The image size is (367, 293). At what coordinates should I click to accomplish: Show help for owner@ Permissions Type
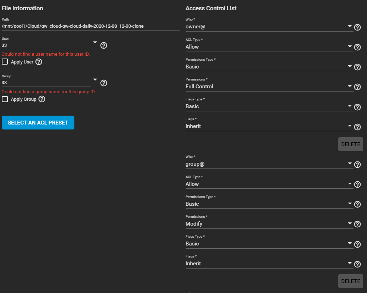357,67
